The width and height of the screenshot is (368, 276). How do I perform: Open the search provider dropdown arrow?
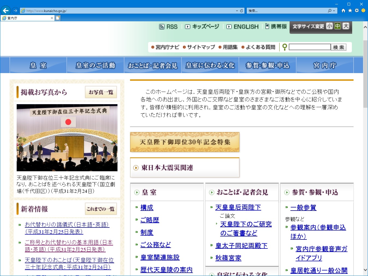(334, 11)
